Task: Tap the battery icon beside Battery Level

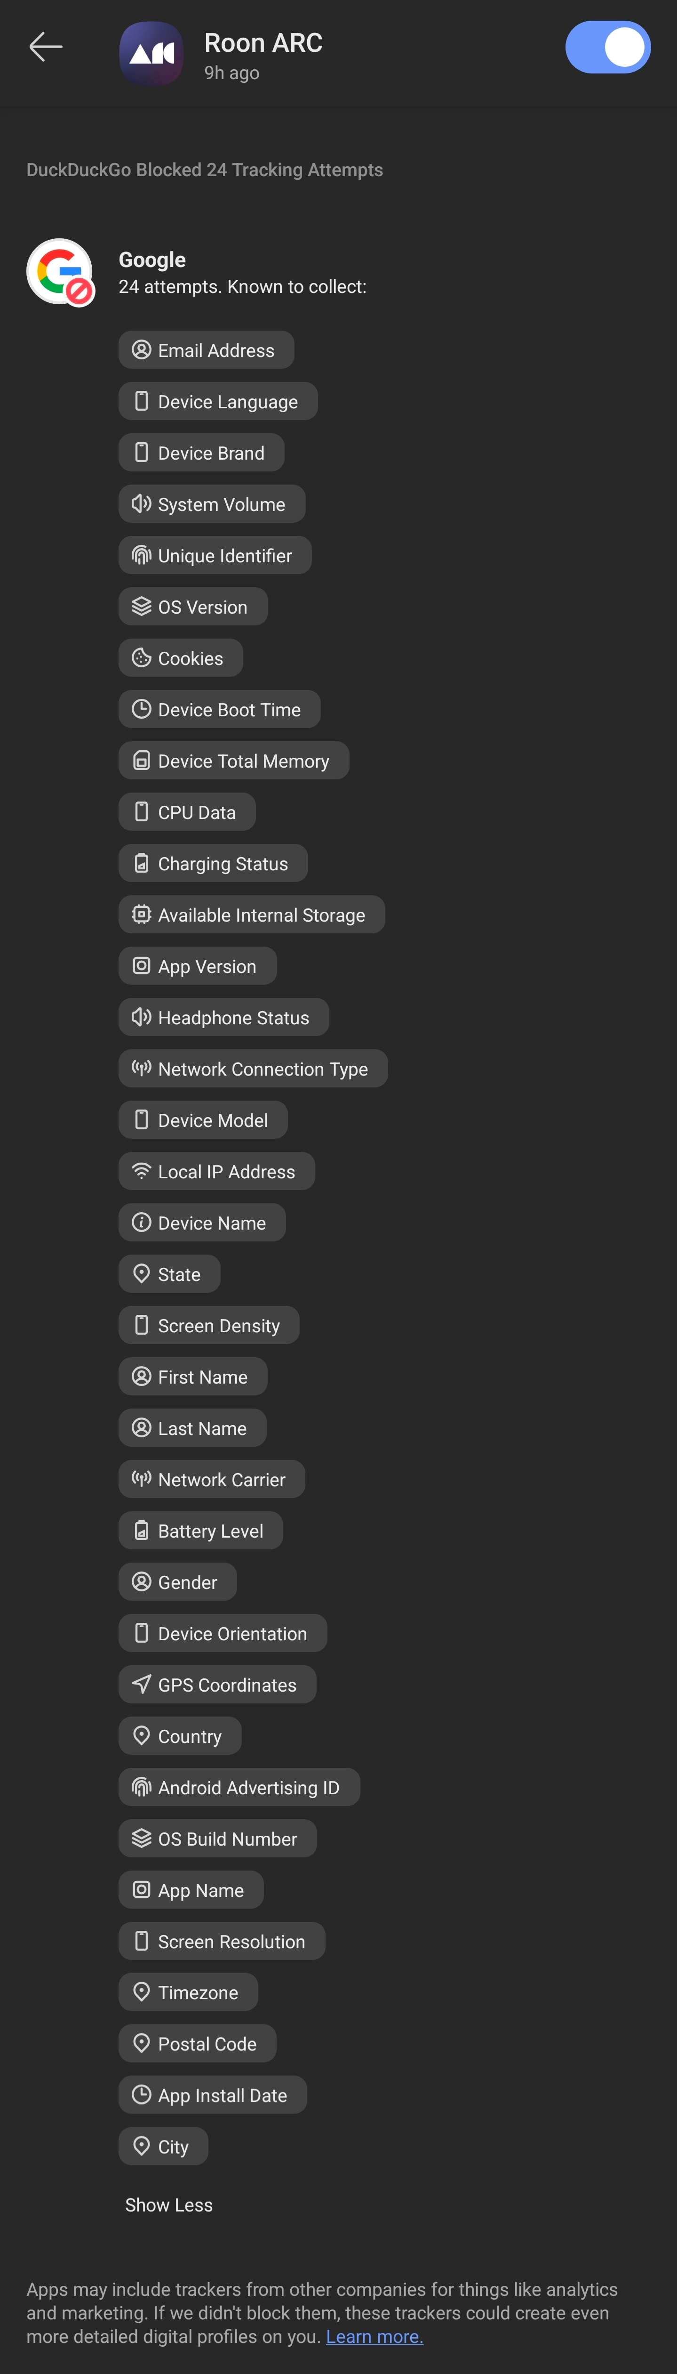Action: point(141,1531)
